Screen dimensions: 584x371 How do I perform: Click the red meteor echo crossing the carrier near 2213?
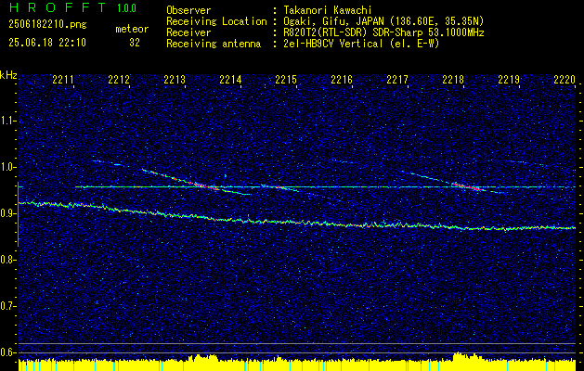click(x=205, y=185)
